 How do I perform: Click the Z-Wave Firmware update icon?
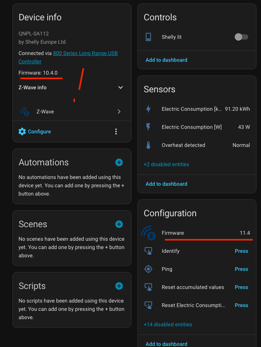pyautogui.click(x=148, y=233)
